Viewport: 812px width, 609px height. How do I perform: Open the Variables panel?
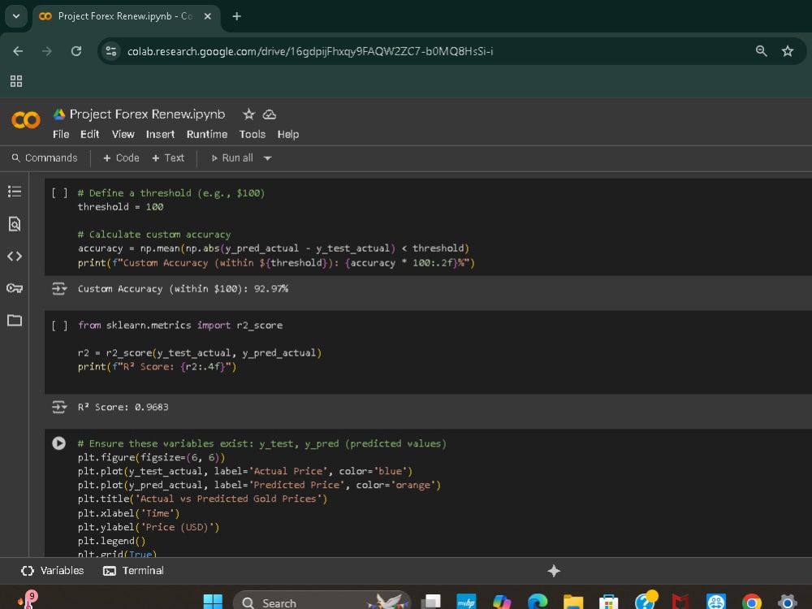point(52,571)
